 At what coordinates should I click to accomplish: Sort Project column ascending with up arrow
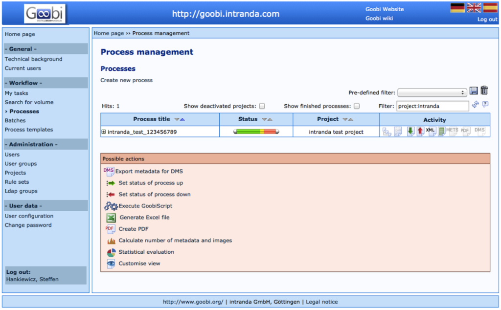351,119
